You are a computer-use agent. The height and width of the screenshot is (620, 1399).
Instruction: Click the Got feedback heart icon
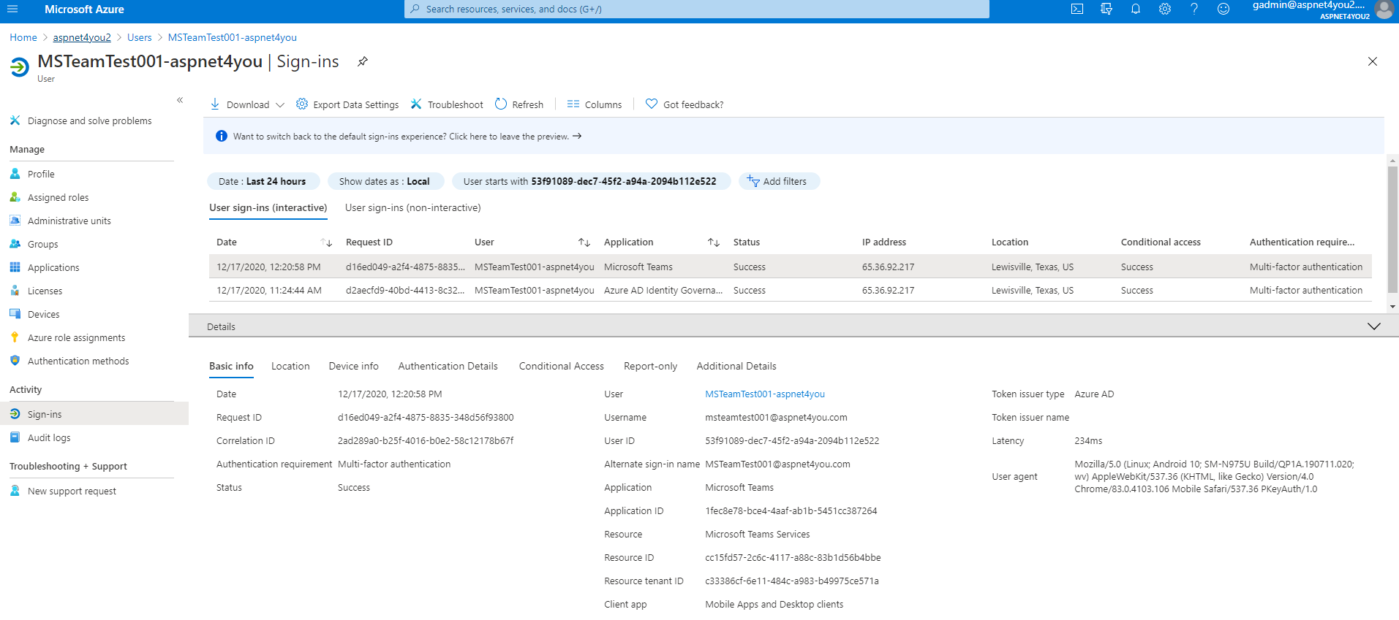[x=652, y=104]
